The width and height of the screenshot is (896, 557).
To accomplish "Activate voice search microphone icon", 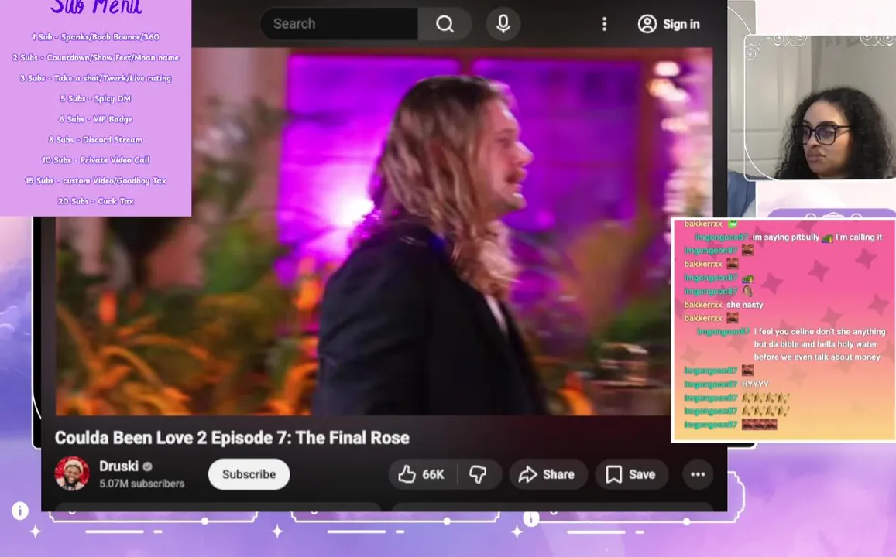I will [503, 24].
